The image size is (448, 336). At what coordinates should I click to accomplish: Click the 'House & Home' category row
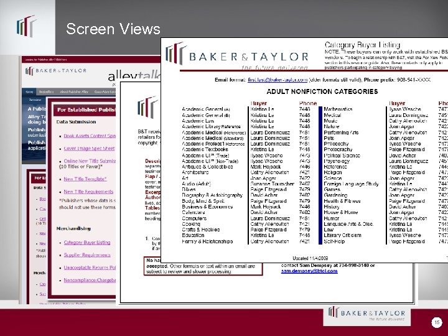point(340,212)
